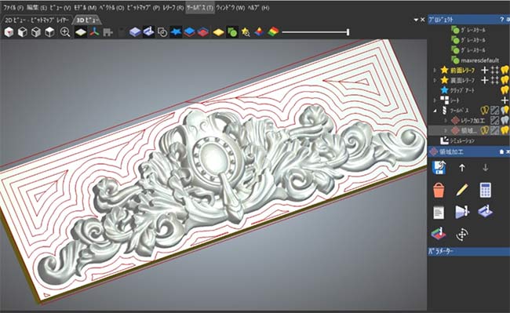510x313 pixels.
Task: Open the ツールパス (T) menu
Action: [x=200, y=8]
